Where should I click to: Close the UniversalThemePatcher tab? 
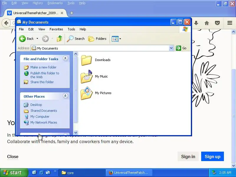coord(62,13)
